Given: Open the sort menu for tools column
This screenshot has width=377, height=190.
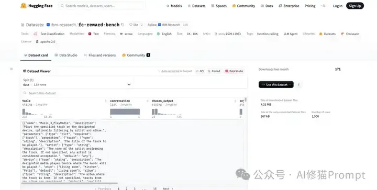Looking at the screenshot, I should tap(106, 101).
